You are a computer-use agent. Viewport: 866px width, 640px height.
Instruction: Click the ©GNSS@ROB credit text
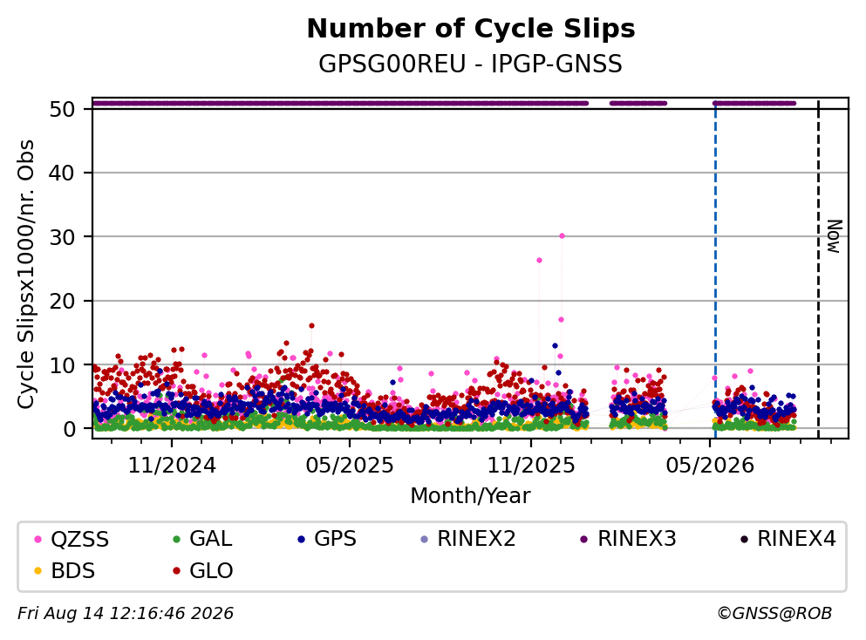pos(774,614)
